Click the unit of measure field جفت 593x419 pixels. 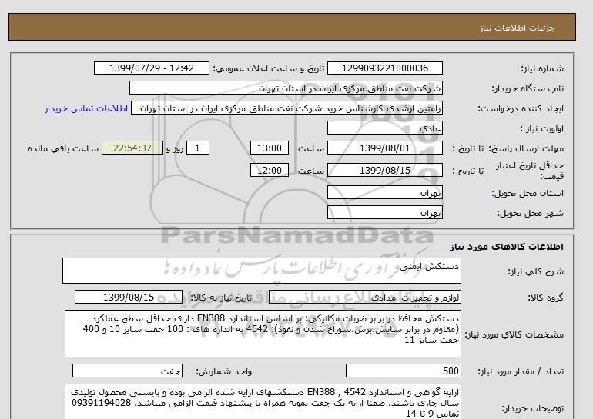pyautogui.click(x=127, y=371)
